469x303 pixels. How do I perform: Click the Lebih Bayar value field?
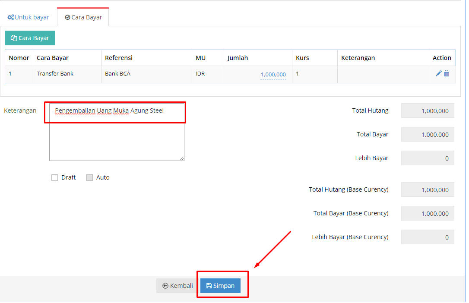pyautogui.click(x=428, y=158)
